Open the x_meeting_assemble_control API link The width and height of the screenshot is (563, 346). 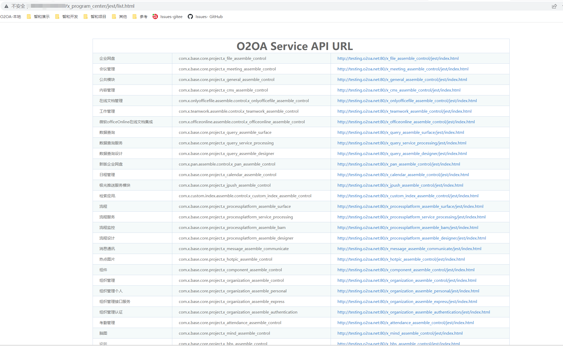403,69
